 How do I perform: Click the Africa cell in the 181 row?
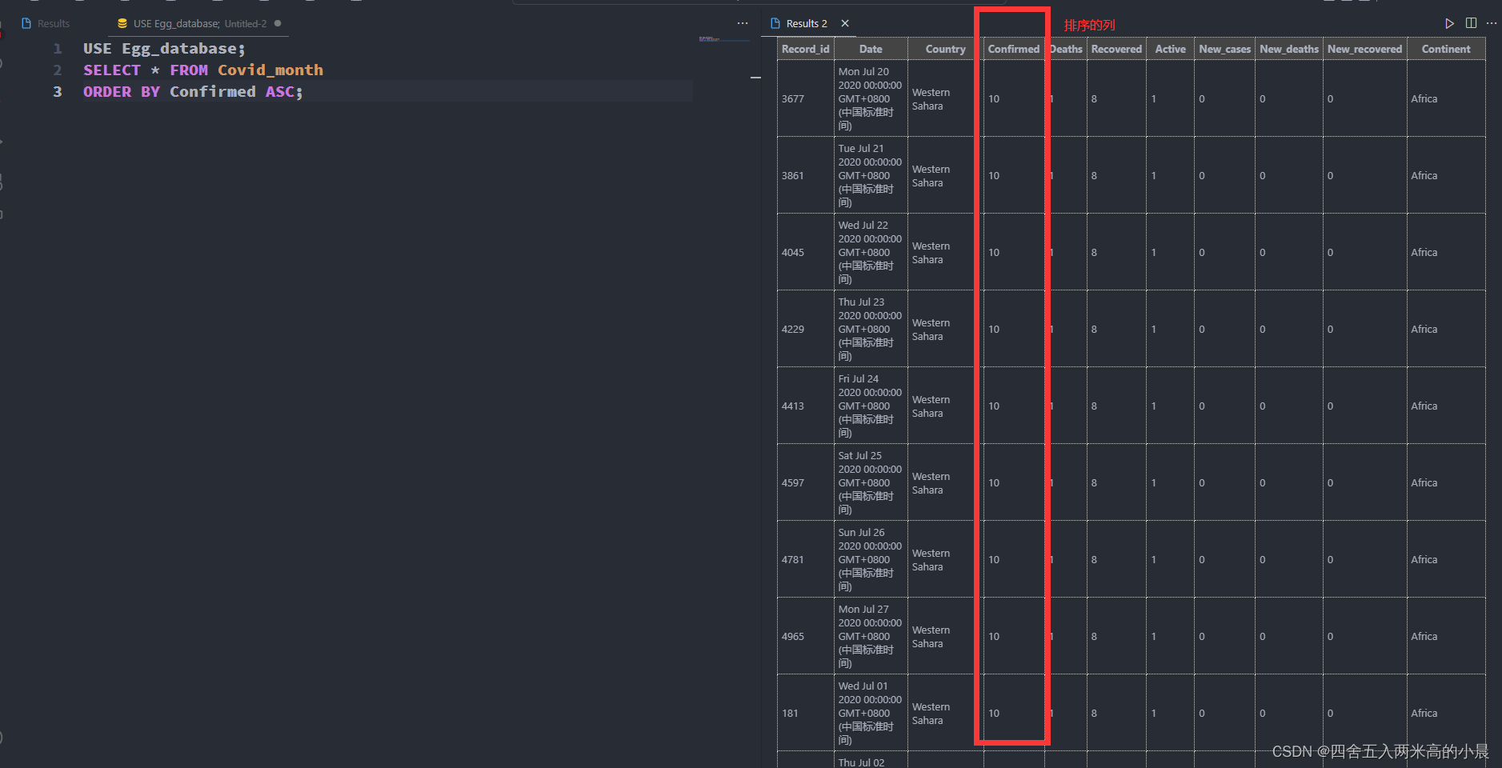1446,713
